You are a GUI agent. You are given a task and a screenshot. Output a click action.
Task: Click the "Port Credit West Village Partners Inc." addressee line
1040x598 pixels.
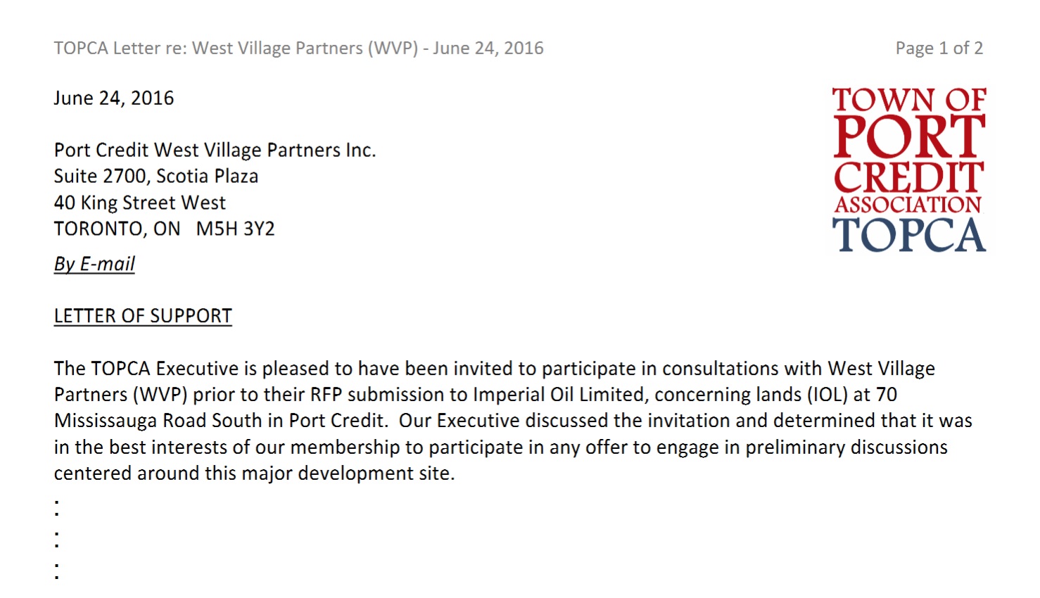click(215, 151)
